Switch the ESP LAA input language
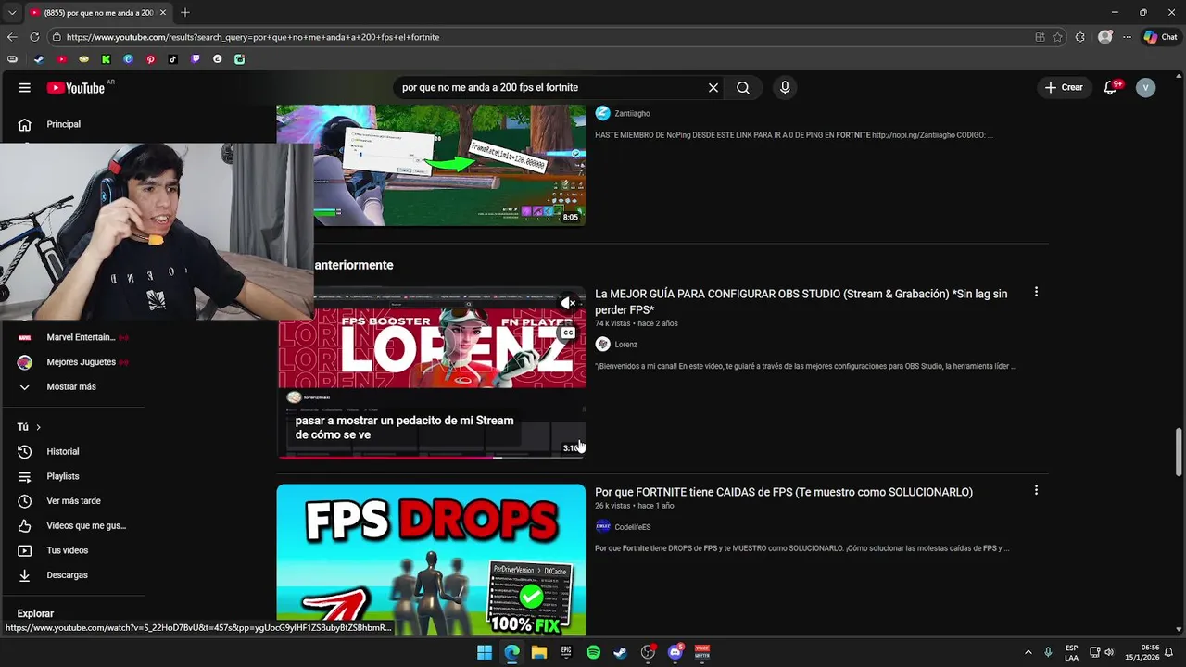Screen dimensions: 1186x667 tap(1071, 652)
